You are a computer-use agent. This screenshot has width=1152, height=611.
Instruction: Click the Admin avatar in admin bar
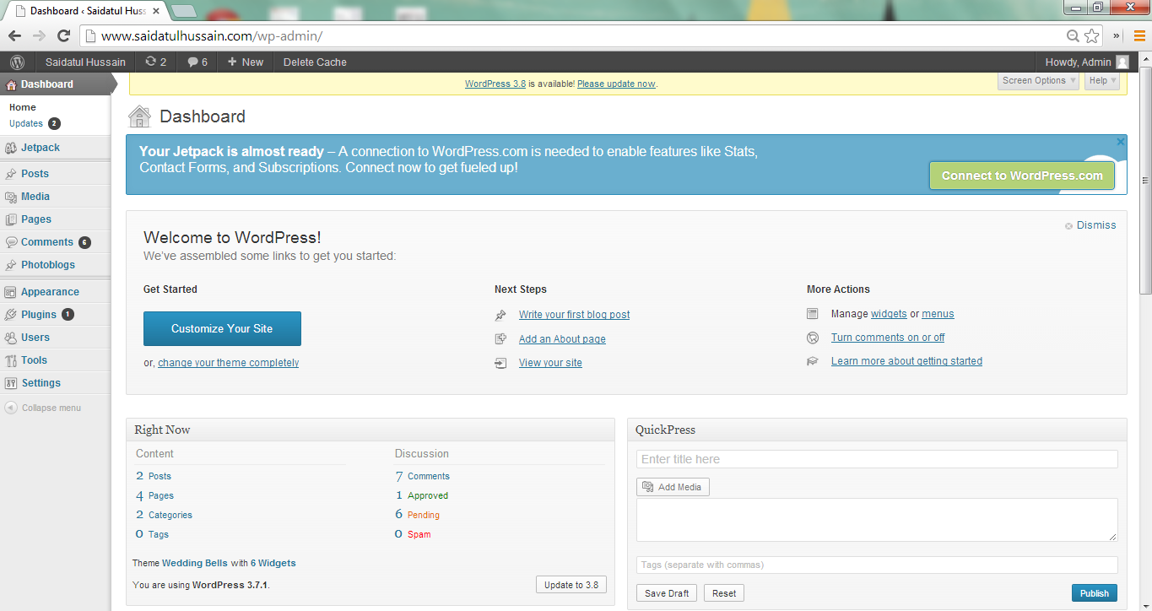point(1122,62)
